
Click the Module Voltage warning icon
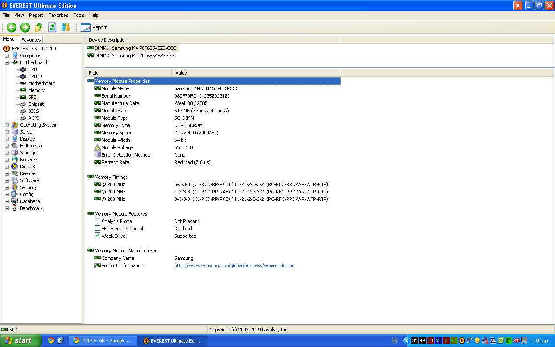click(98, 147)
